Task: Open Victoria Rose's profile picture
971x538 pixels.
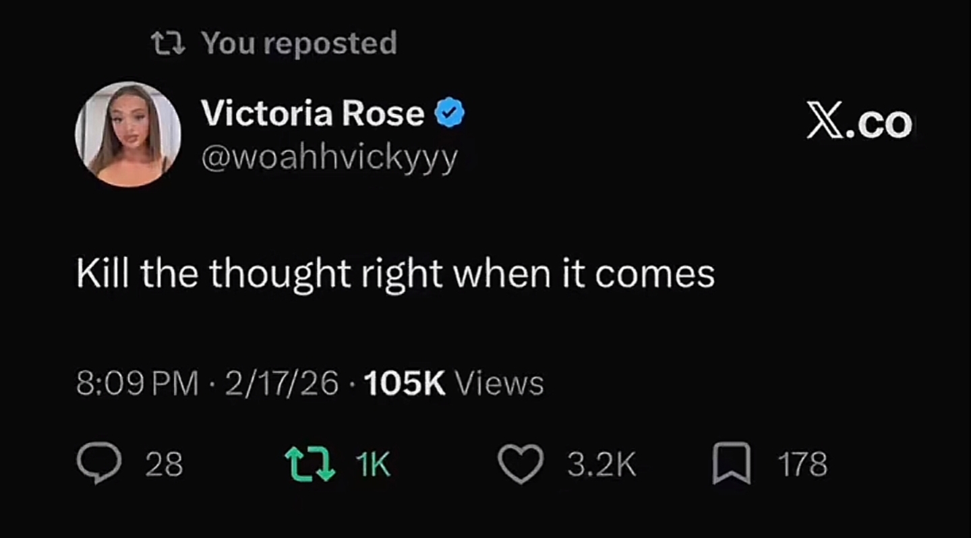Action: pos(128,134)
